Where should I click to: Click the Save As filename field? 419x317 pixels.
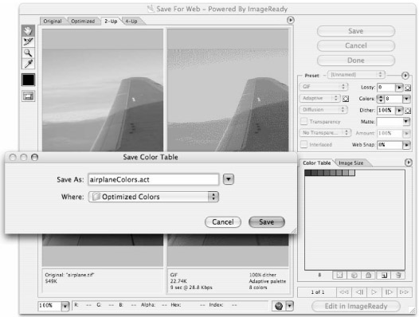click(x=154, y=179)
